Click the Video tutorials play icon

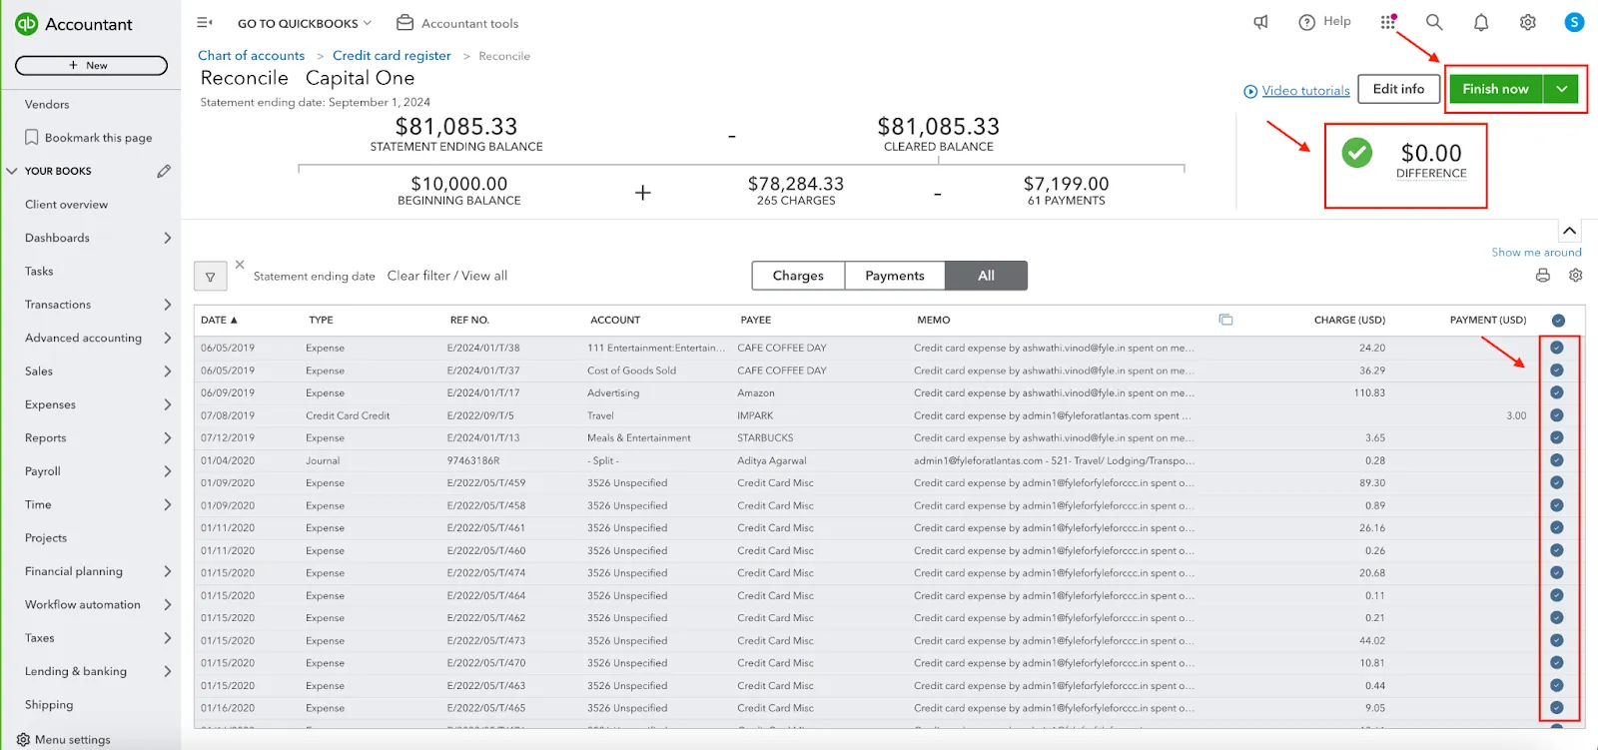coord(1250,91)
